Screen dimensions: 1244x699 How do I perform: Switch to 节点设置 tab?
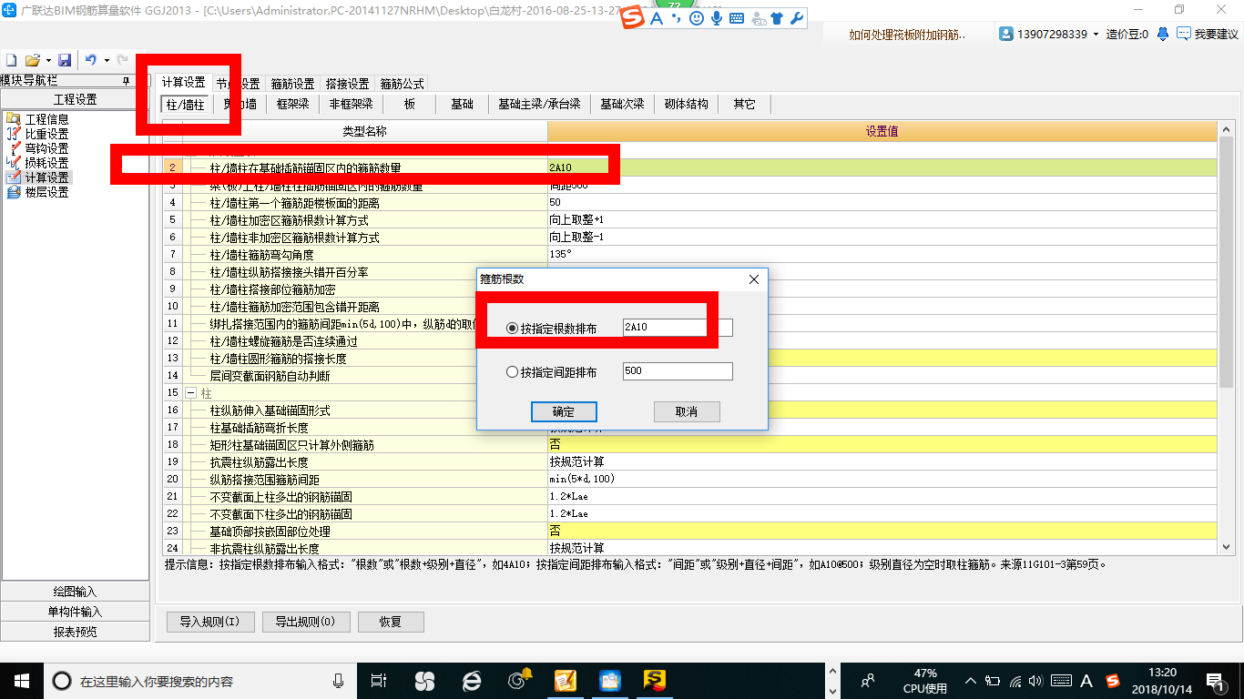point(238,84)
